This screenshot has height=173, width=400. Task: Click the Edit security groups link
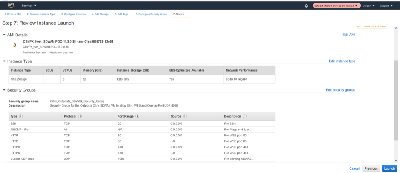[340, 90]
